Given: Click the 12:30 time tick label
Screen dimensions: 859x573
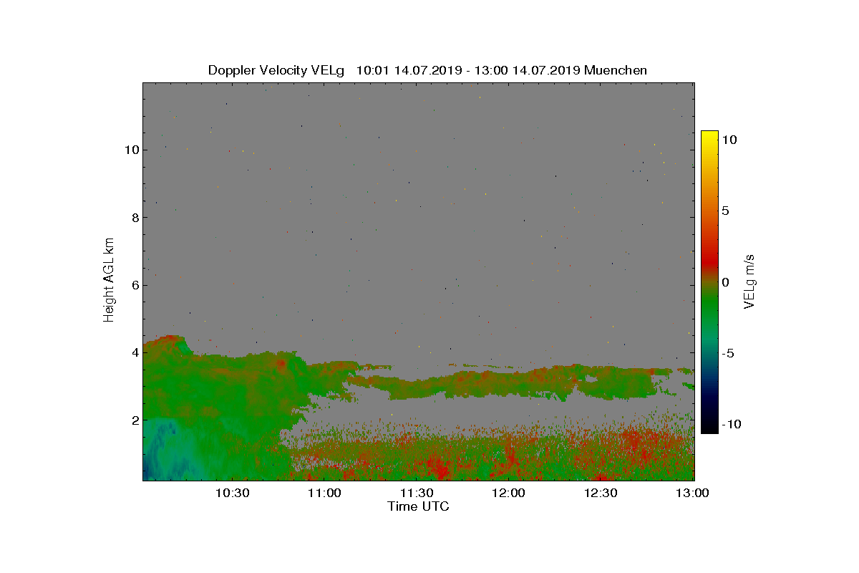Looking at the screenshot, I should (x=601, y=493).
